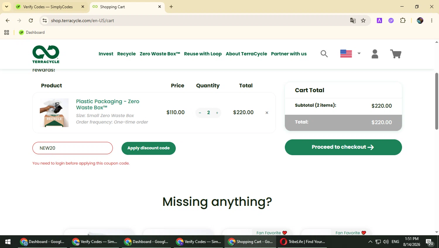The image size is (439, 248).
Task: Click the scrollbar down arrow
Action: (x=437, y=232)
